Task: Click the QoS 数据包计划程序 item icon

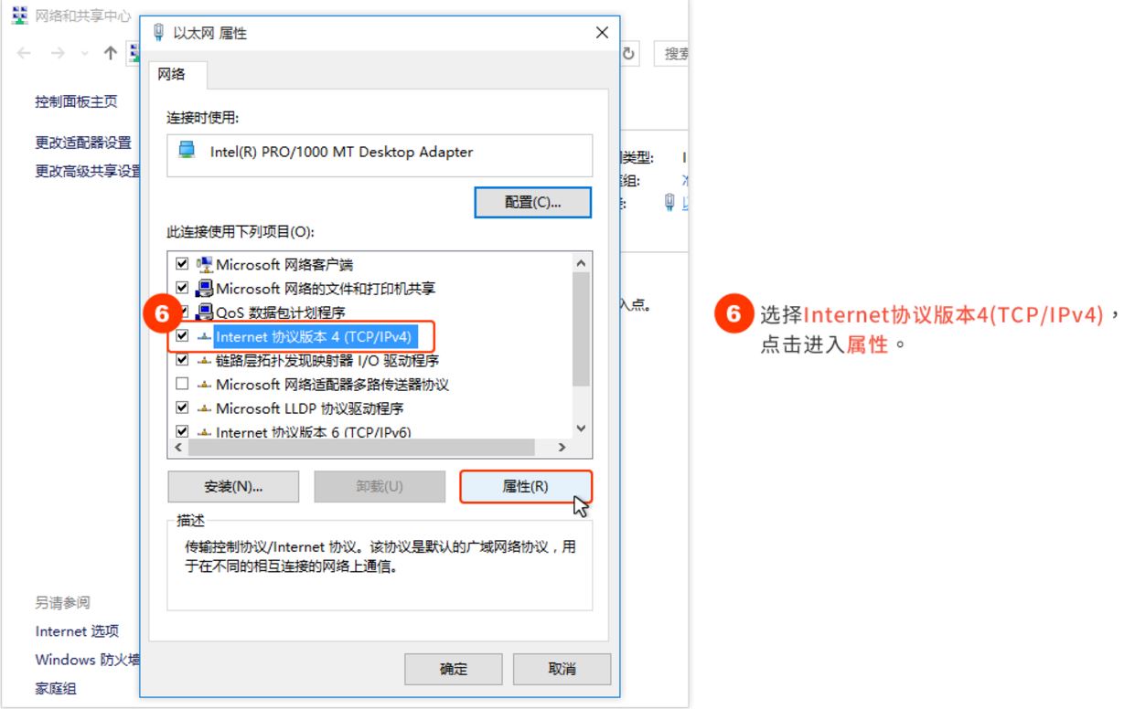Action: point(204,312)
